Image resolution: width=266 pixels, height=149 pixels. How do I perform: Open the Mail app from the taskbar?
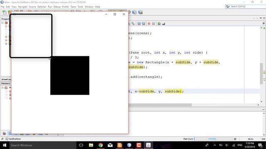[x=110, y=145]
